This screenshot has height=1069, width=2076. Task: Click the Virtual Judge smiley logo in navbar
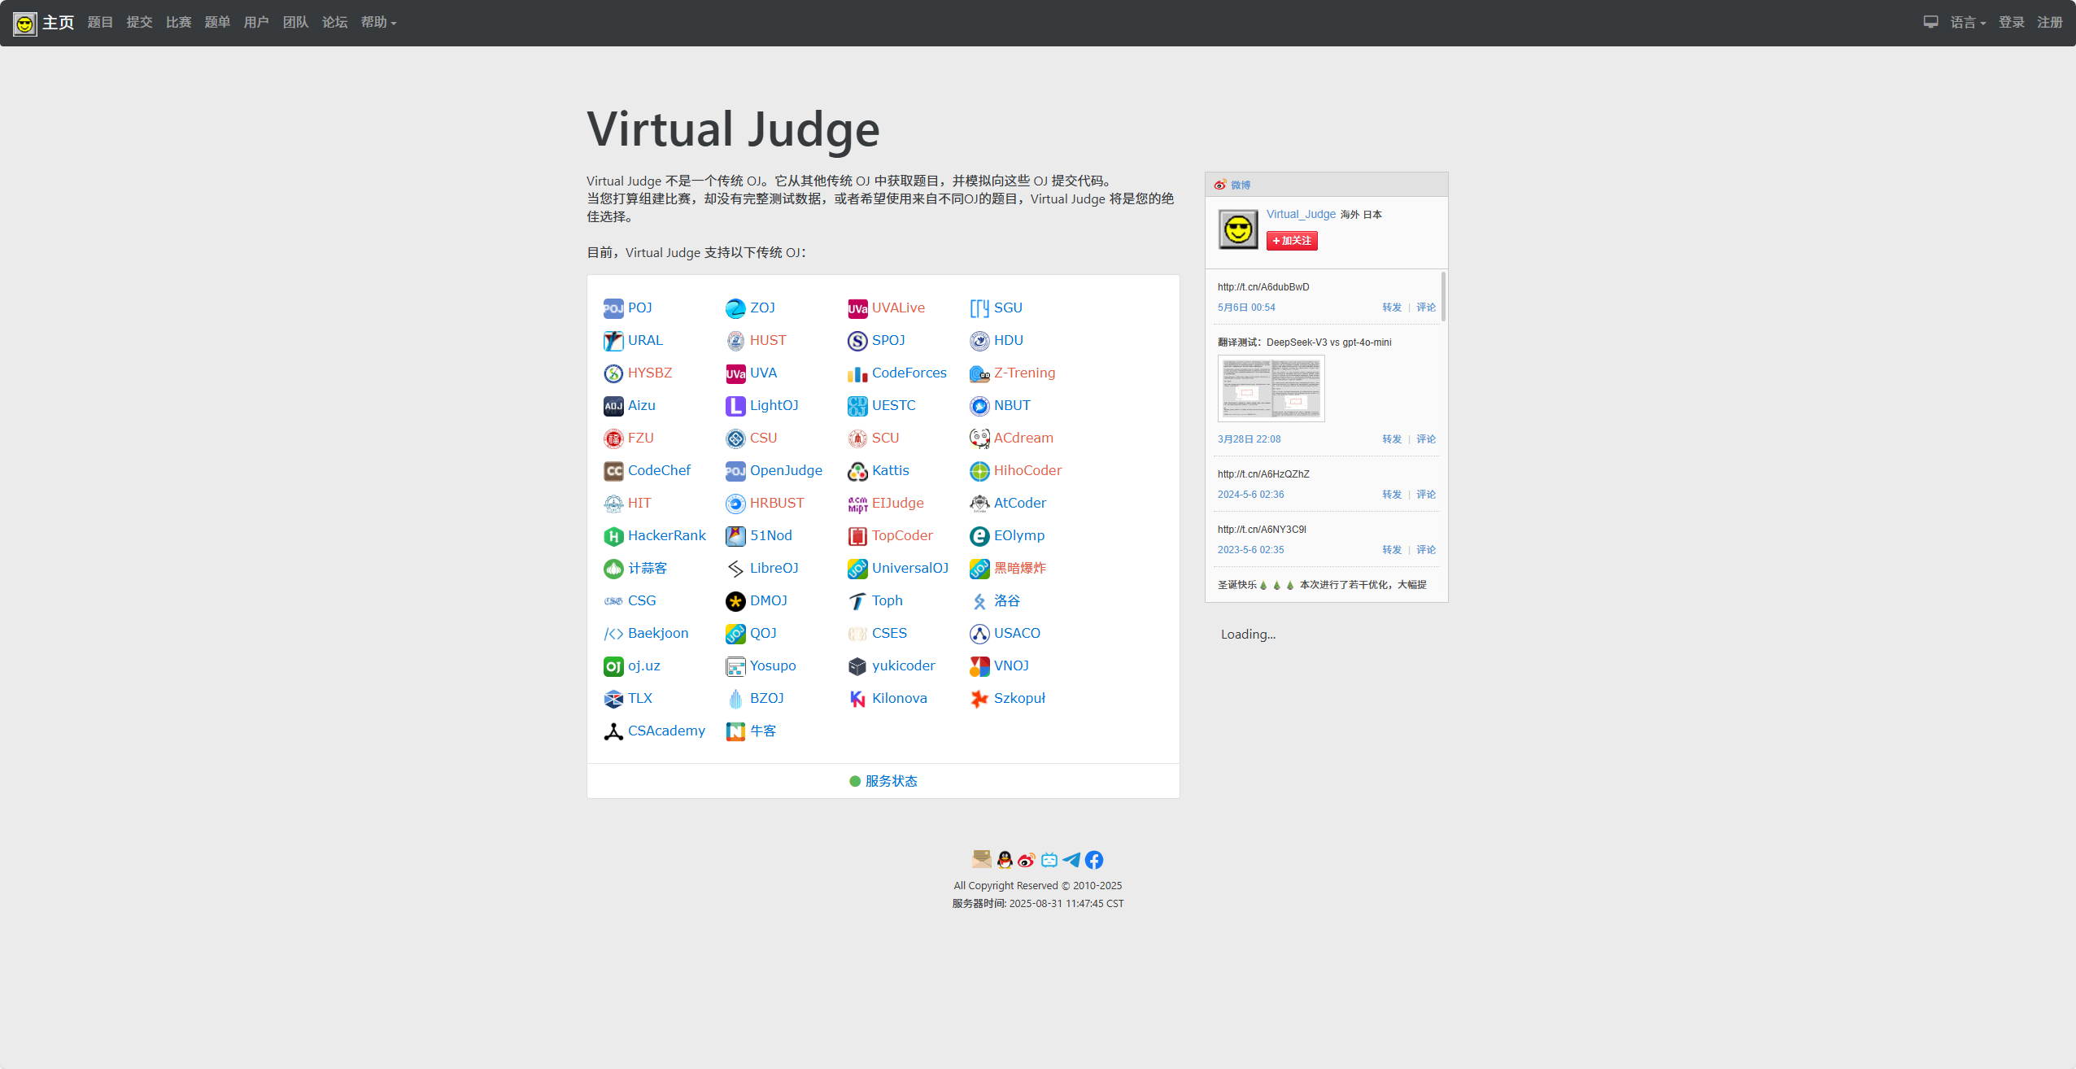coord(25,23)
